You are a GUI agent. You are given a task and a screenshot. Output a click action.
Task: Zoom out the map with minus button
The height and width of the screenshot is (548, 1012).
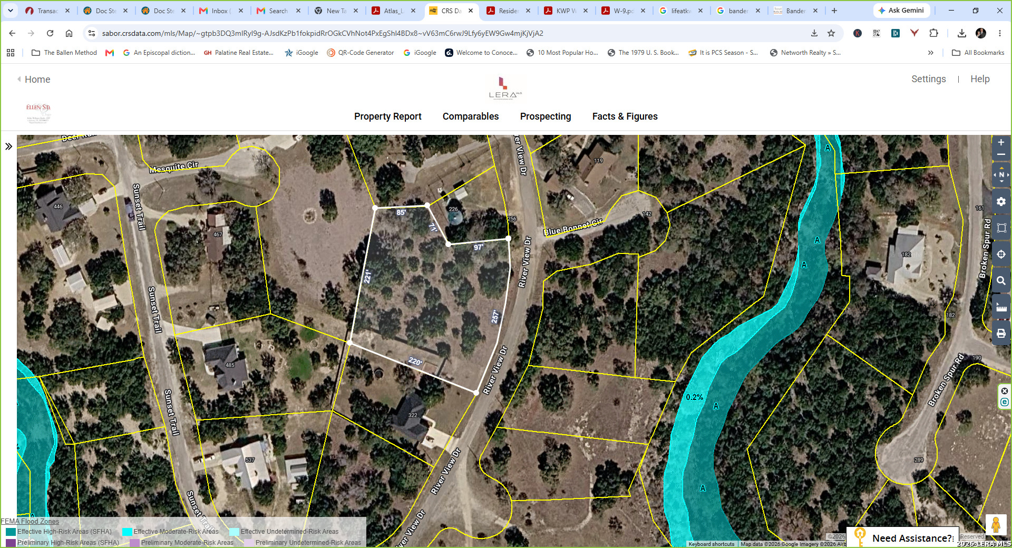1001,154
